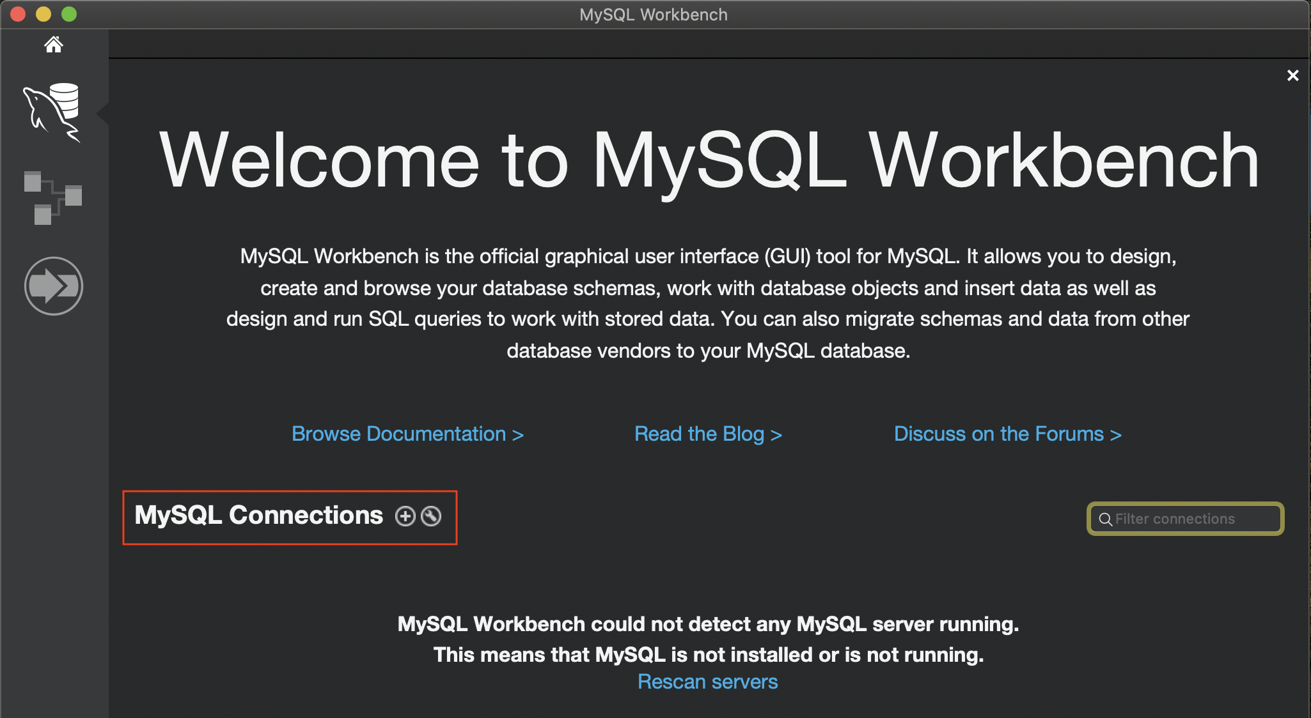Close the welcome message with X

[x=1292, y=75]
